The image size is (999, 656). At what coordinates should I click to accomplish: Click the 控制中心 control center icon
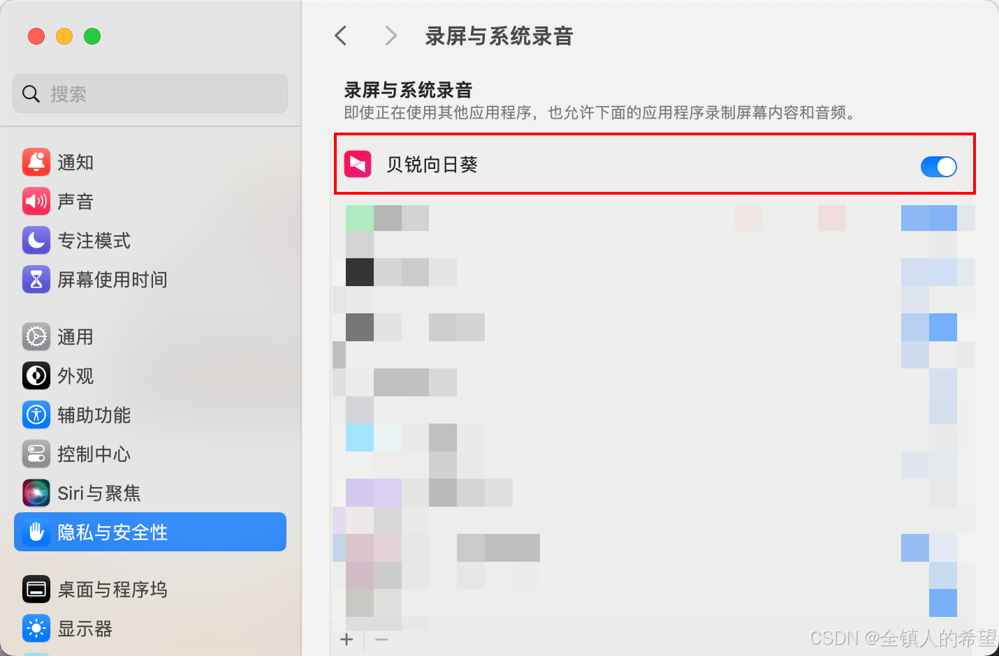tap(36, 454)
